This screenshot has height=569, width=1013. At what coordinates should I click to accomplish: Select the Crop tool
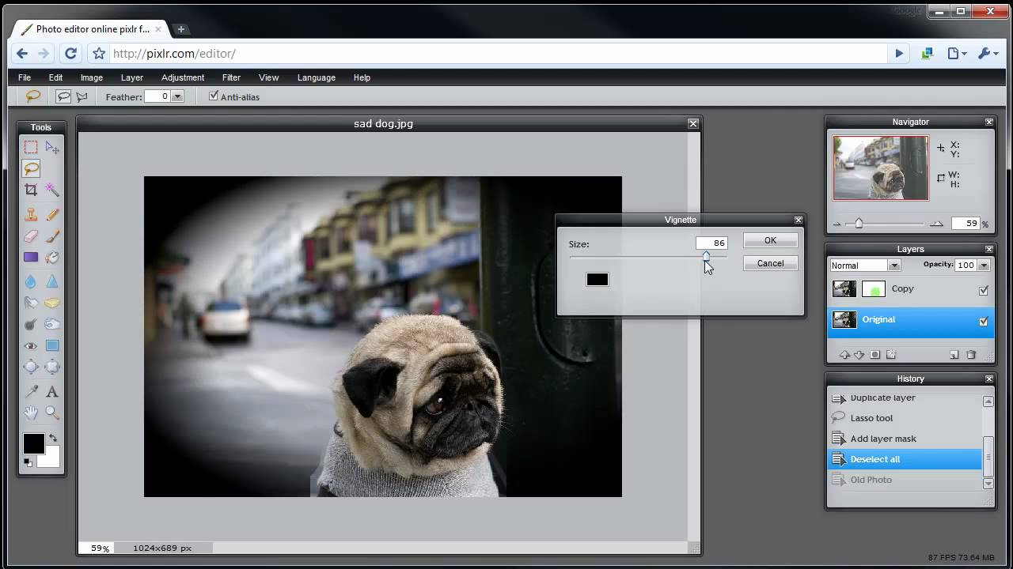tap(31, 190)
